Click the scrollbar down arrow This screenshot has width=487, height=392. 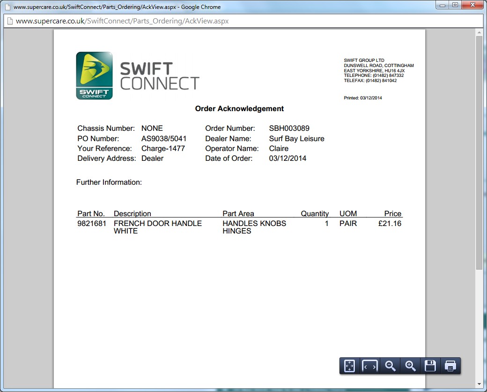[x=479, y=385]
